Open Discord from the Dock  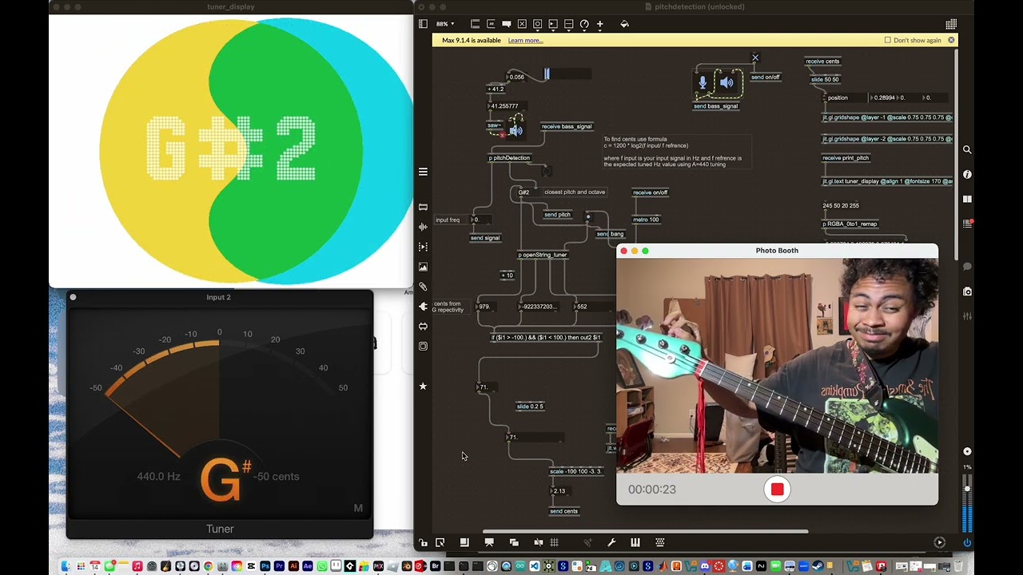point(704,566)
